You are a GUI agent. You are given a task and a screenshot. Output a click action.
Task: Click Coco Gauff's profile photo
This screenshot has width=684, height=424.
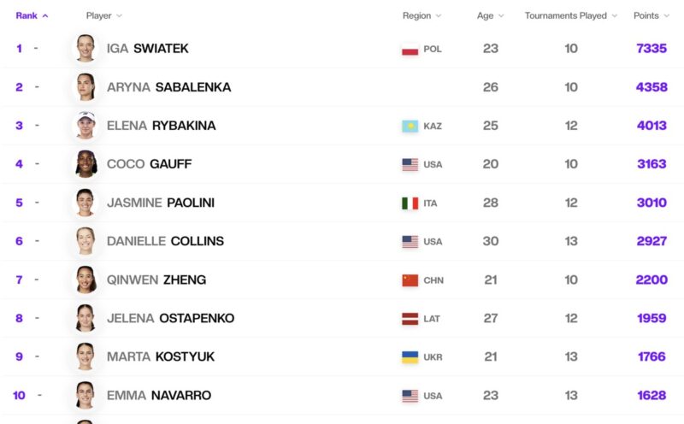tap(86, 163)
